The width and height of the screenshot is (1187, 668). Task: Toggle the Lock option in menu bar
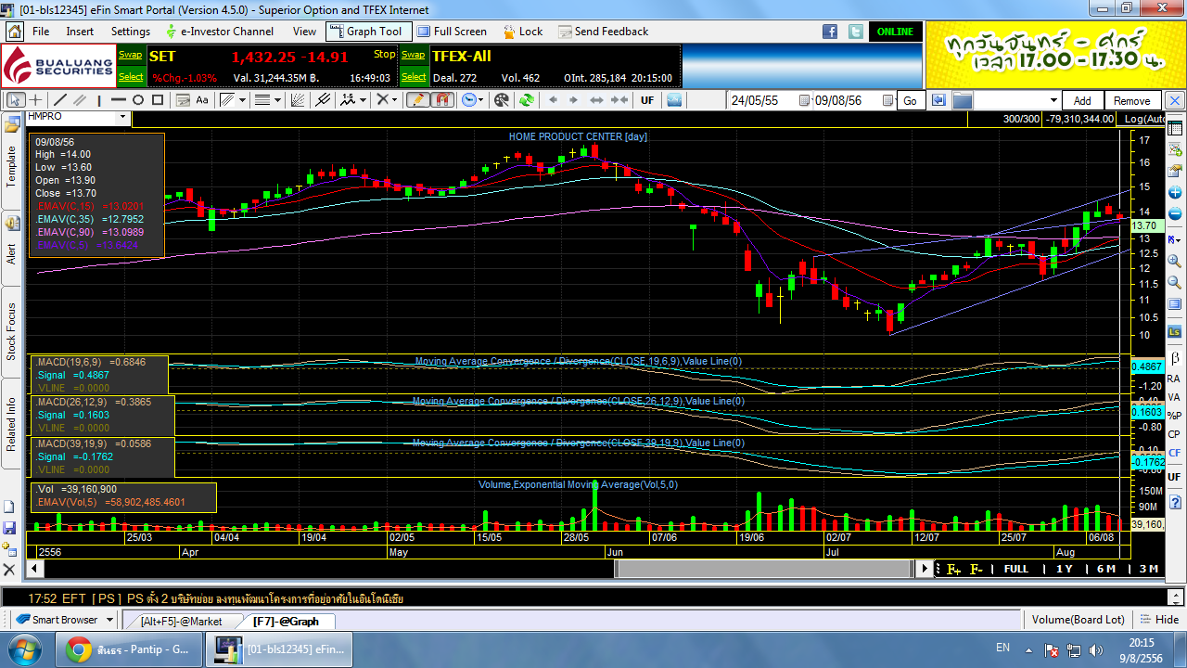tap(523, 32)
